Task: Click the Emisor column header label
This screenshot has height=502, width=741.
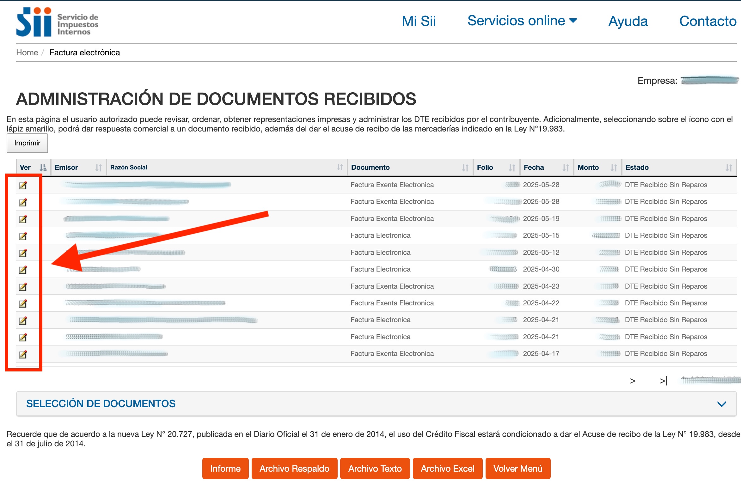Action: [66, 168]
